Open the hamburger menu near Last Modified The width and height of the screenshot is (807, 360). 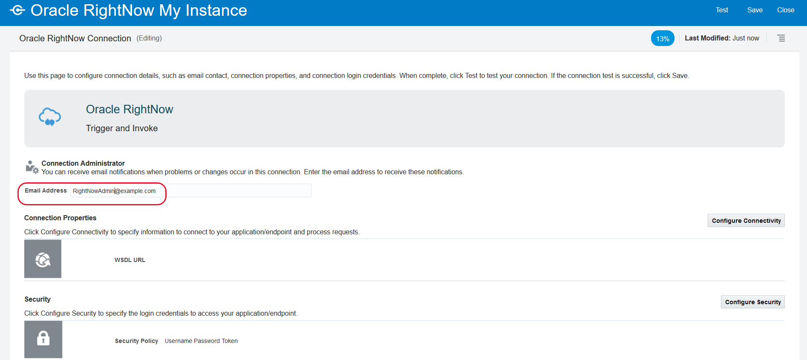point(781,38)
